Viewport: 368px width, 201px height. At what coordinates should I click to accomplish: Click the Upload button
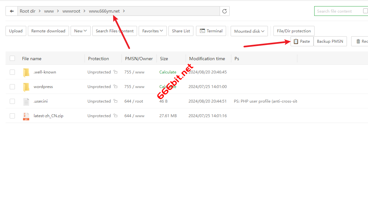pyautogui.click(x=16, y=31)
